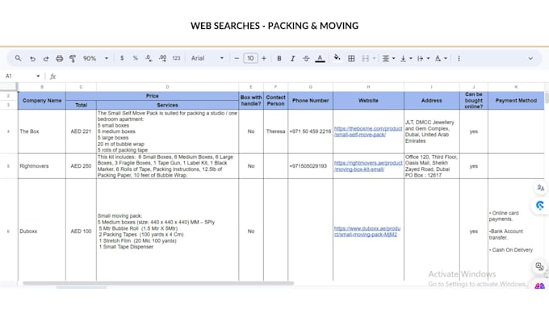Select the JLT, DMCC Jewellery address cell
Viewport: 549px width, 309px height.
click(432, 132)
